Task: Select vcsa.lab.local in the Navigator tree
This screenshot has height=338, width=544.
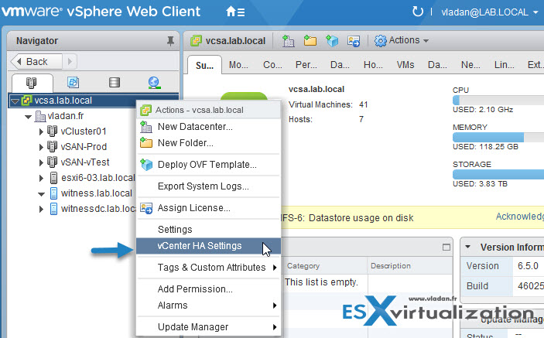Action: [x=63, y=101]
